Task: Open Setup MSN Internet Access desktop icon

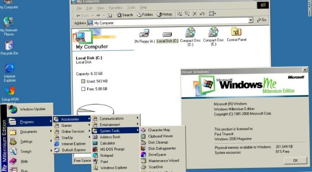Action: 10,96
